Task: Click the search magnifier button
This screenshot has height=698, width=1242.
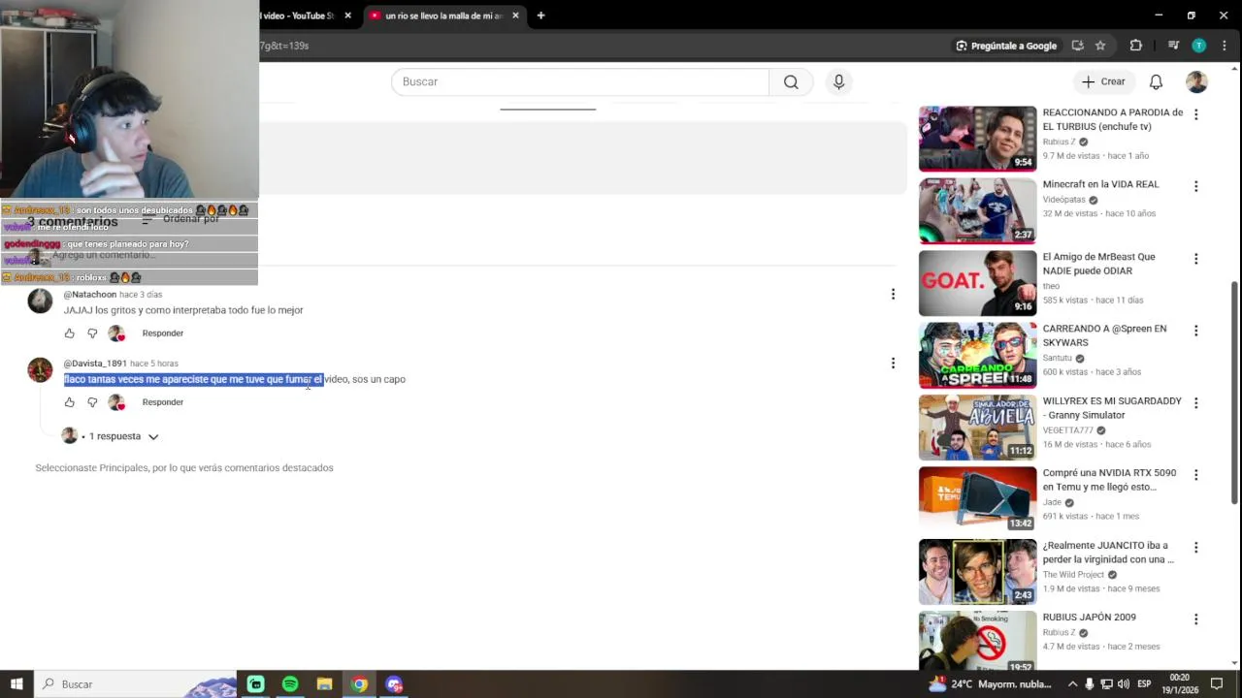Action: (x=791, y=82)
